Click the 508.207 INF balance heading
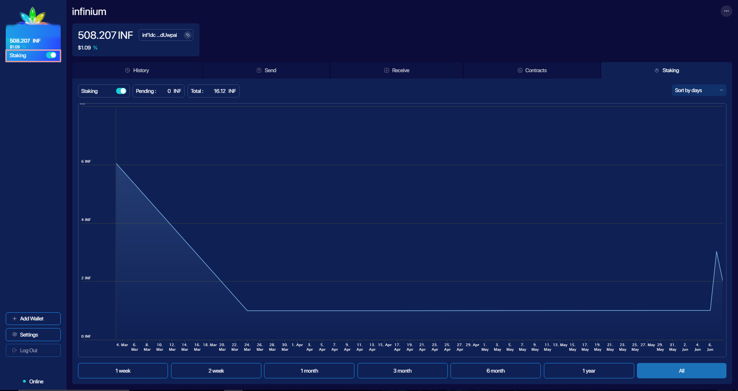 pyautogui.click(x=105, y=35)
